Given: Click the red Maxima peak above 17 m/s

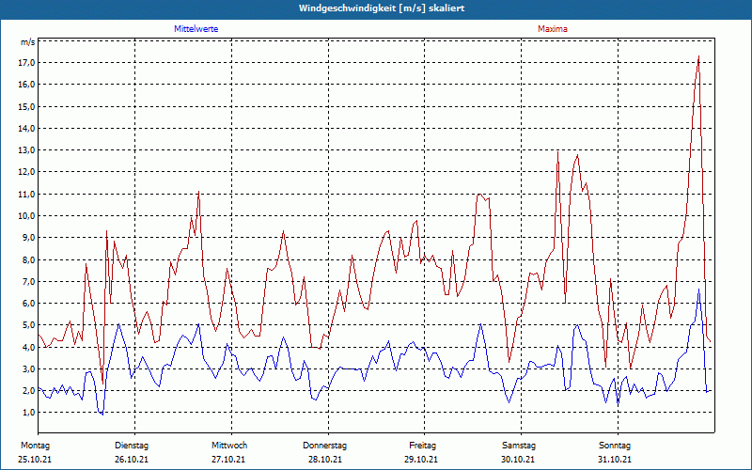Looking at the screenshot, I should point(698,57).
